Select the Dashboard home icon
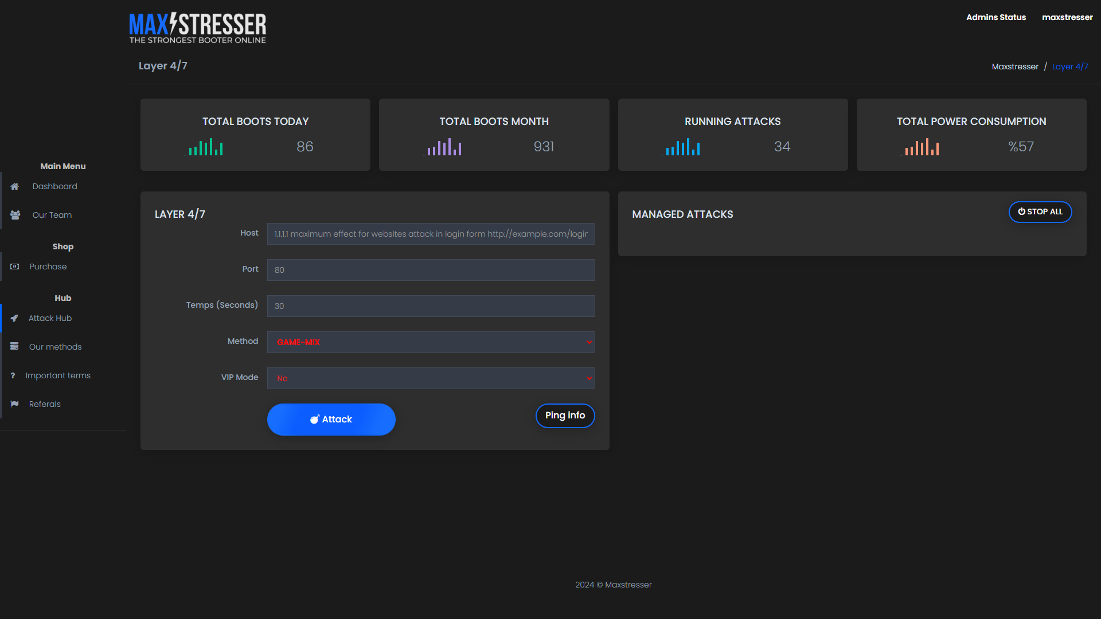 (14, 186)
